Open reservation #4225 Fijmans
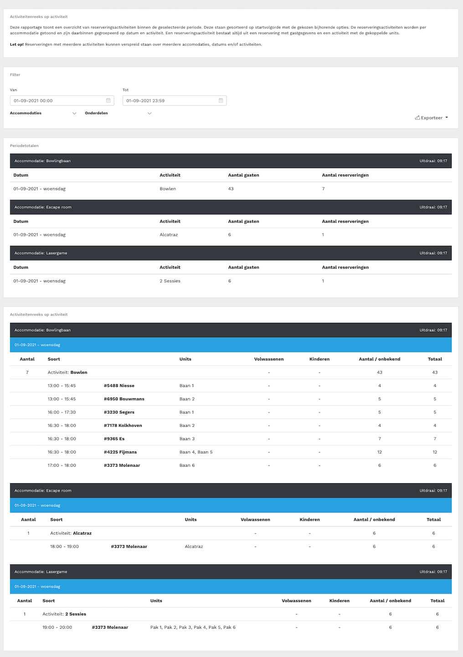This screenshot has width=463, height=657. pyautogui.click(x=120, y=452)
